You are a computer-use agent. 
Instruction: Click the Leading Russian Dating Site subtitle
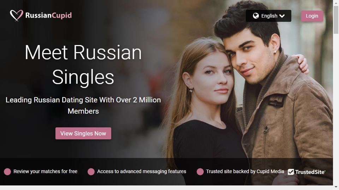pyautogui.click(x=83, y=105)
